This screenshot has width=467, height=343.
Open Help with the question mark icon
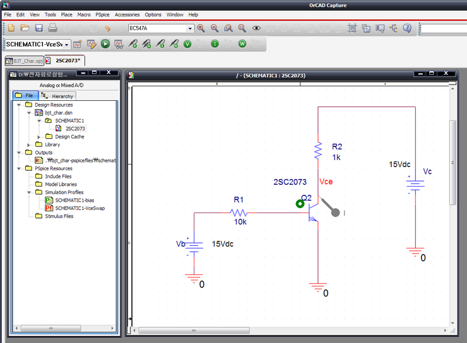407,28
